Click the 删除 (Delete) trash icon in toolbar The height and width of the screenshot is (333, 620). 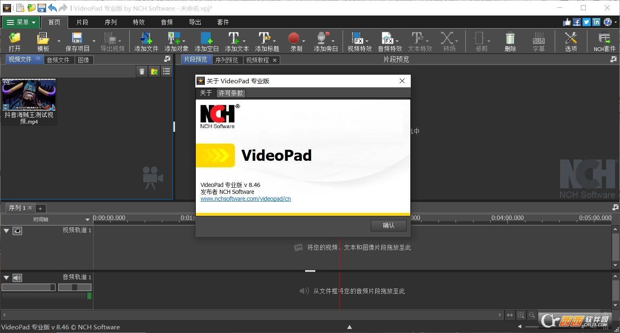pos(510,39)
